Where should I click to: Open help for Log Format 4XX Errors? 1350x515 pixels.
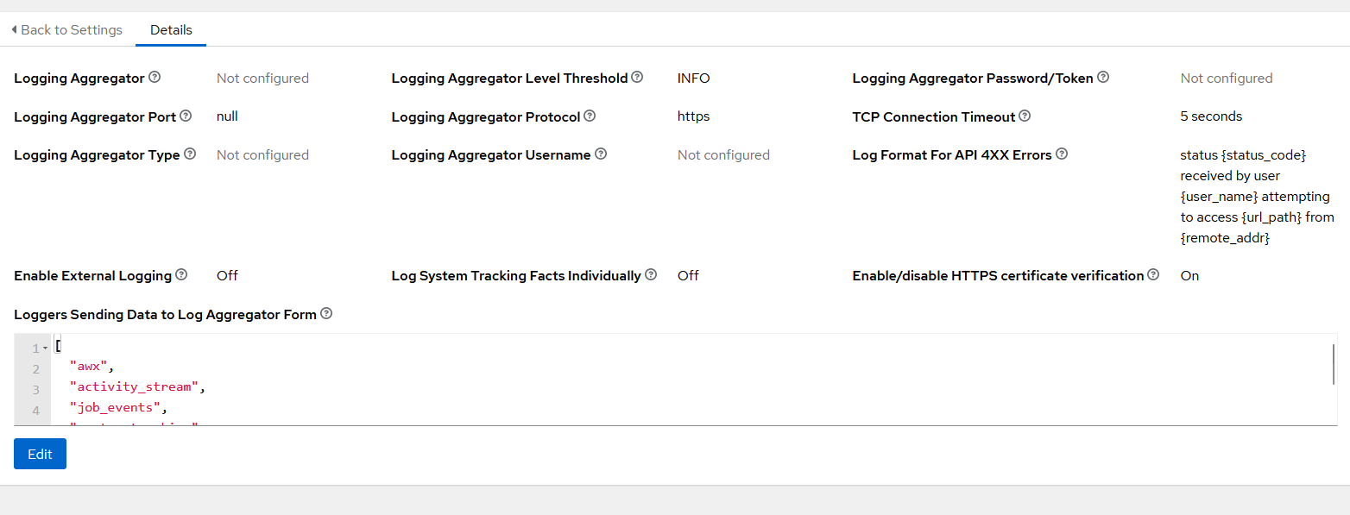pos(1062,154)
